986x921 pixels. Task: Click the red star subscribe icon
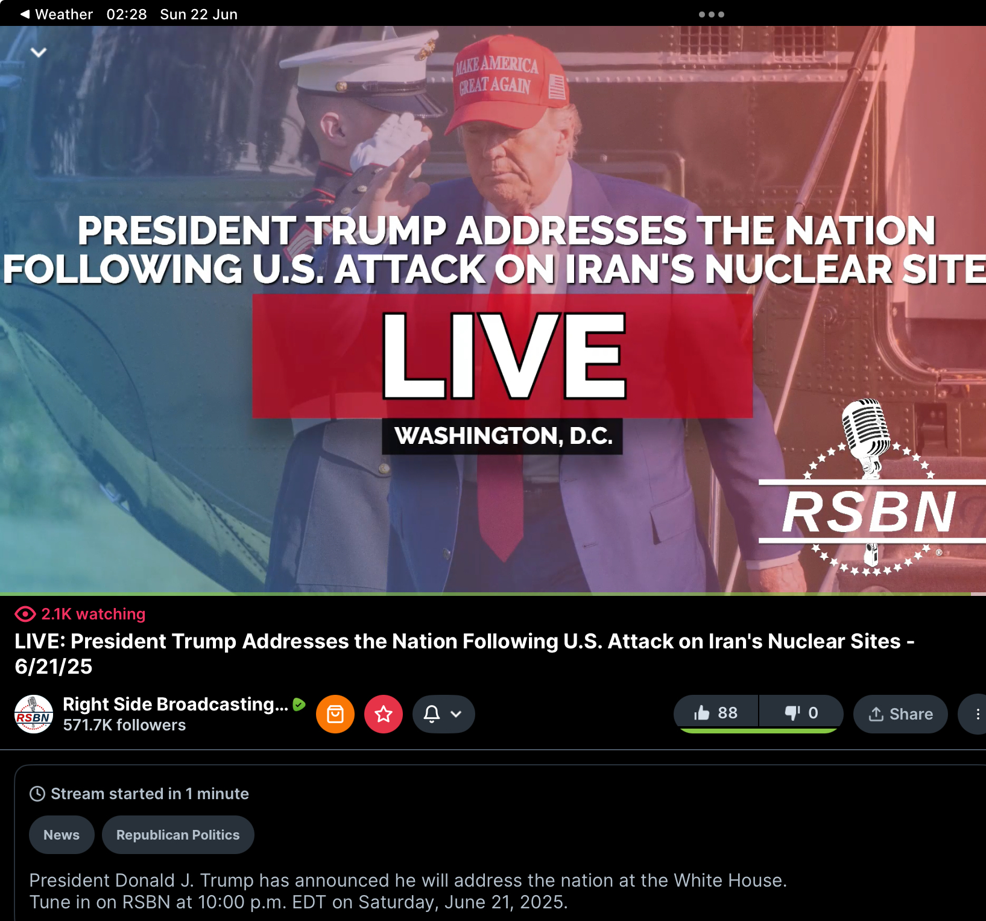tap(384, 714)
